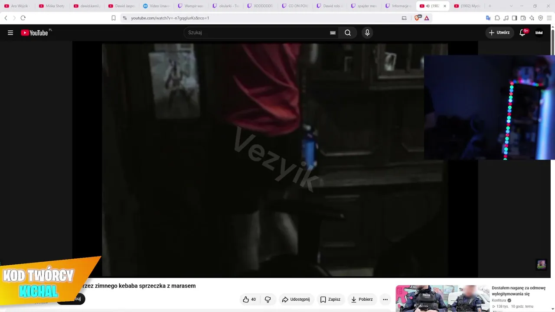
Task: Open a new browser tab
Action: (490, 6)
